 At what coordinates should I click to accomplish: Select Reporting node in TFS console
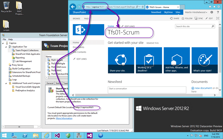pos(18,58)
